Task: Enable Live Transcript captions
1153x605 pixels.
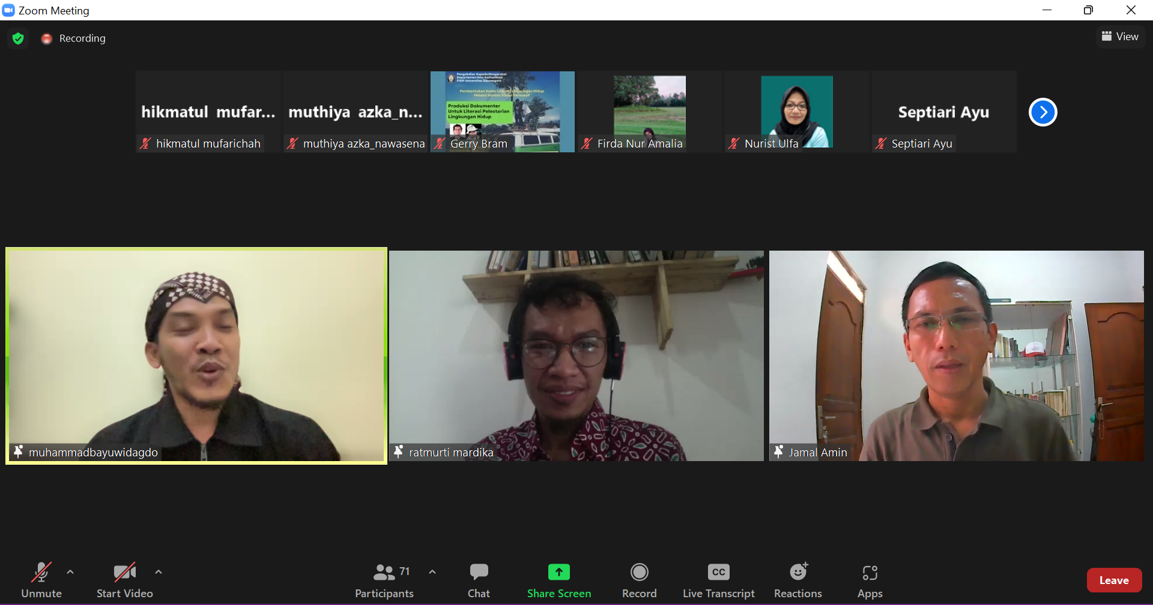Action: point(718,580)
